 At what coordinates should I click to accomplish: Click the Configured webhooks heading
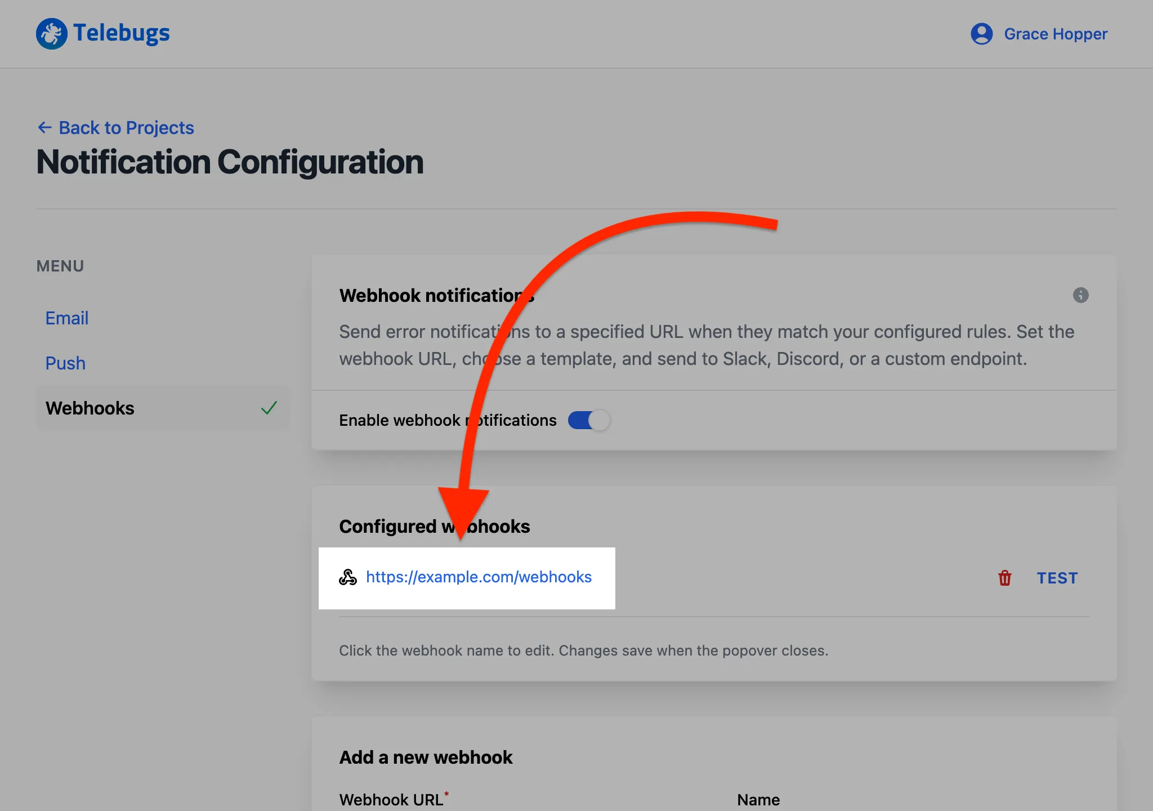click(x=435, y=527)
